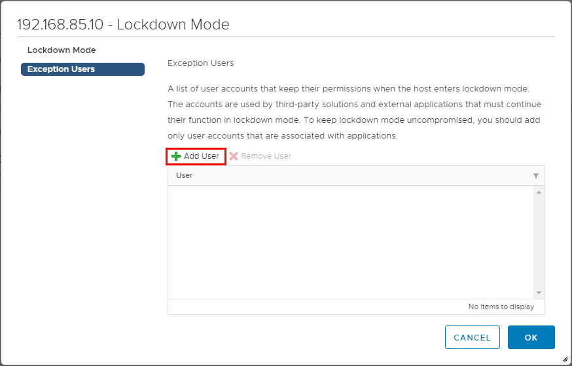The image size is (572, 366).
Task: Switch to the Lockdown Mode section
Action: click(x=62, y=50)
